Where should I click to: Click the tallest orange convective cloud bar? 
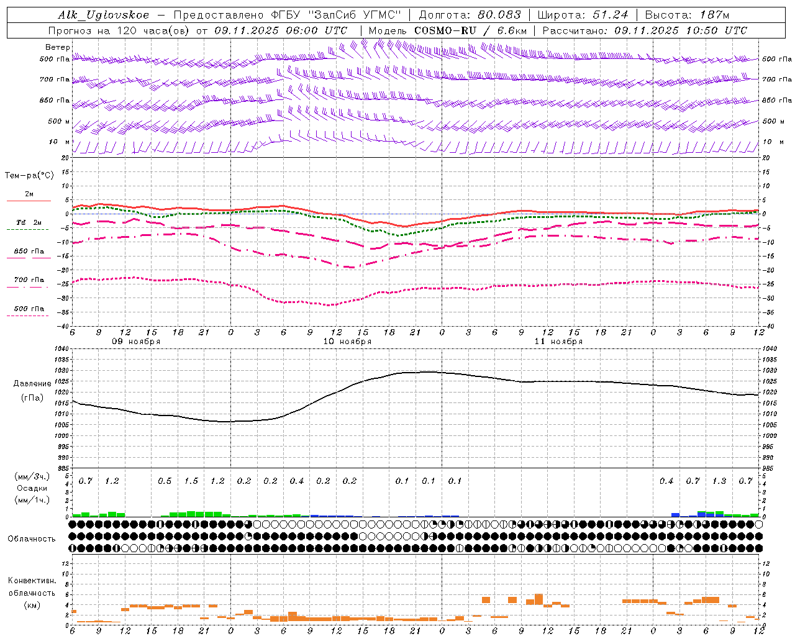point(538,599)
